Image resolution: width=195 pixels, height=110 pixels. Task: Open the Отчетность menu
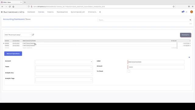point(92,12)
